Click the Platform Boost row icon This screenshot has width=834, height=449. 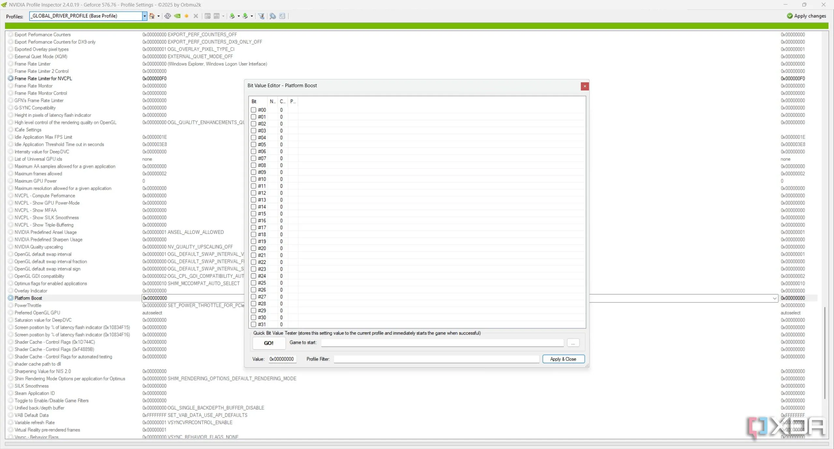coord(10,298)
